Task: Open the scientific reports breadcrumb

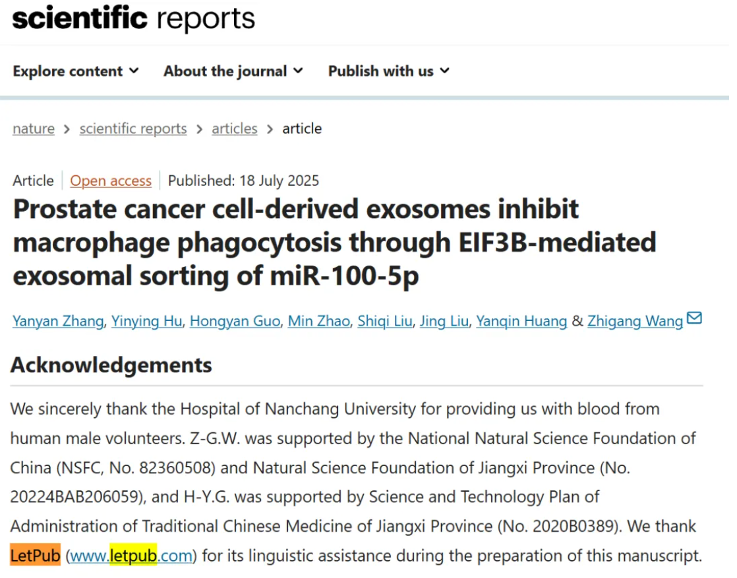Action: 133,129
